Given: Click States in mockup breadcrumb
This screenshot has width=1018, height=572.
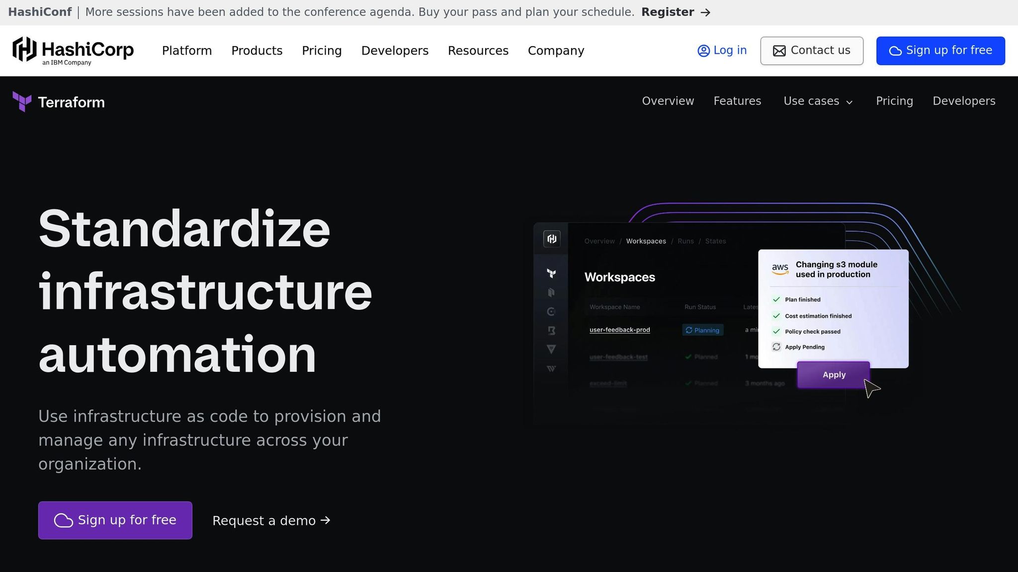Looking at the screenshot, I should click(715, 241).
